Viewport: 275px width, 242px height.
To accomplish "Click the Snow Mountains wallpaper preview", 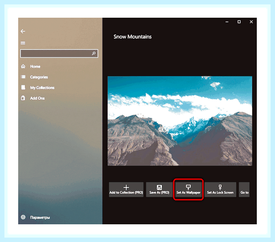I will (x=180, y=121).
